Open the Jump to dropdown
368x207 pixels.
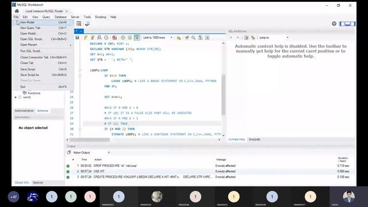click(x=274, y=37)
